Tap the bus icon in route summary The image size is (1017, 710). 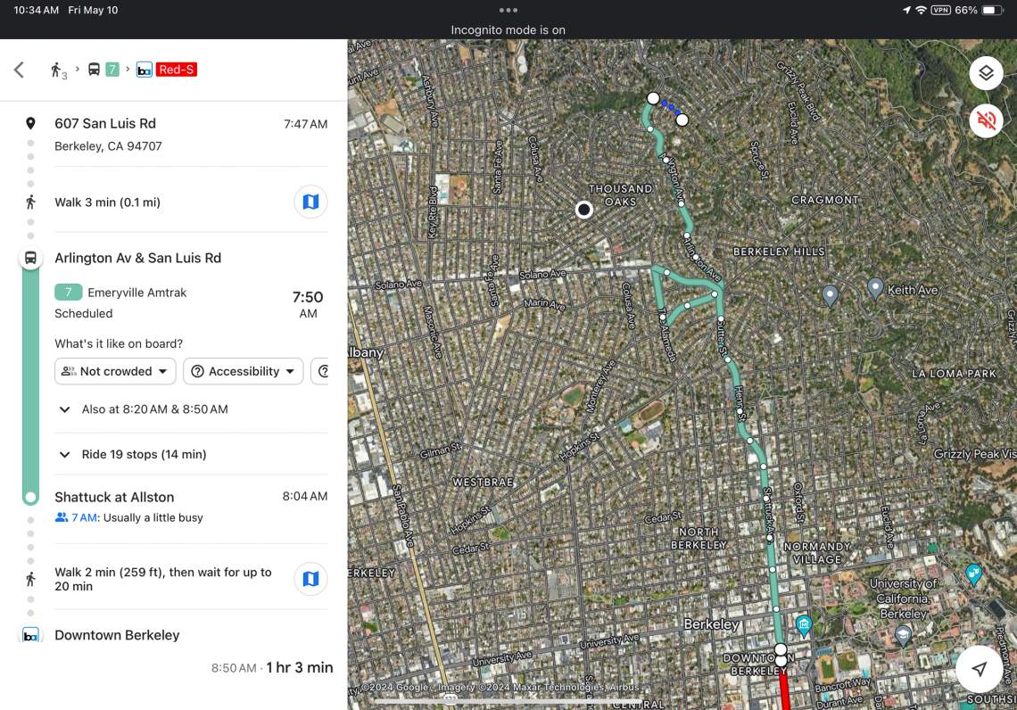(x=94, y=70)
